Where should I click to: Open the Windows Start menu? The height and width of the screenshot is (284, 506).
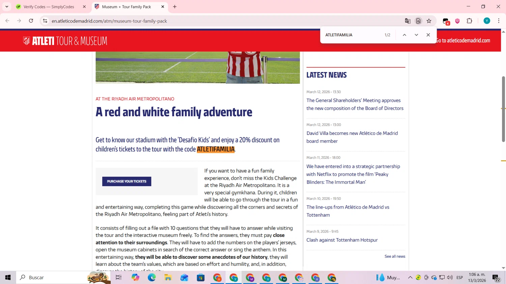(8, 278)
